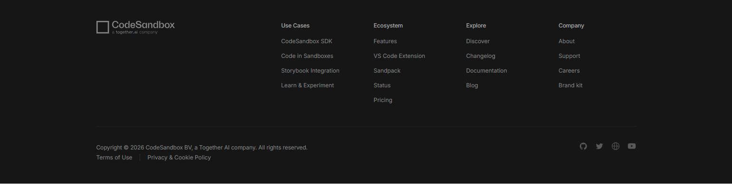732x186 pixels.
Task: Visit Learn & Experiment link
Action: coord(307,85)
